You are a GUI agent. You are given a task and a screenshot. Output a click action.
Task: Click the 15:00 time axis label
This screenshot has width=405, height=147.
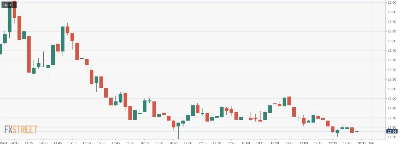click(72, 143)
